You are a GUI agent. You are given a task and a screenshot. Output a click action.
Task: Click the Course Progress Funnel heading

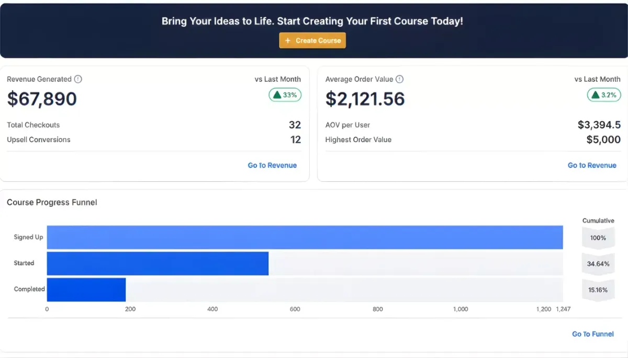pos(52,202)
